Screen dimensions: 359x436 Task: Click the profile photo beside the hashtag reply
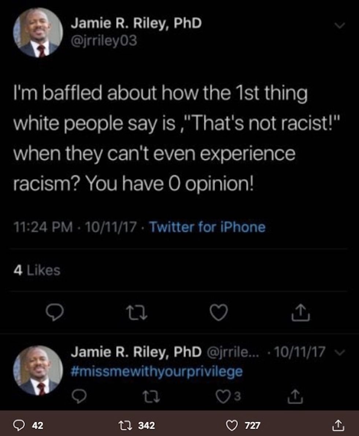pyautogui.click(x=38, y=371)
